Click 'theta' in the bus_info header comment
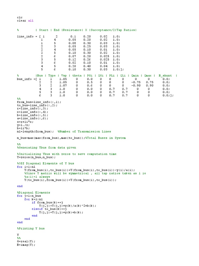The width and height of the screenshot is (199, 266). coord(77,76)
